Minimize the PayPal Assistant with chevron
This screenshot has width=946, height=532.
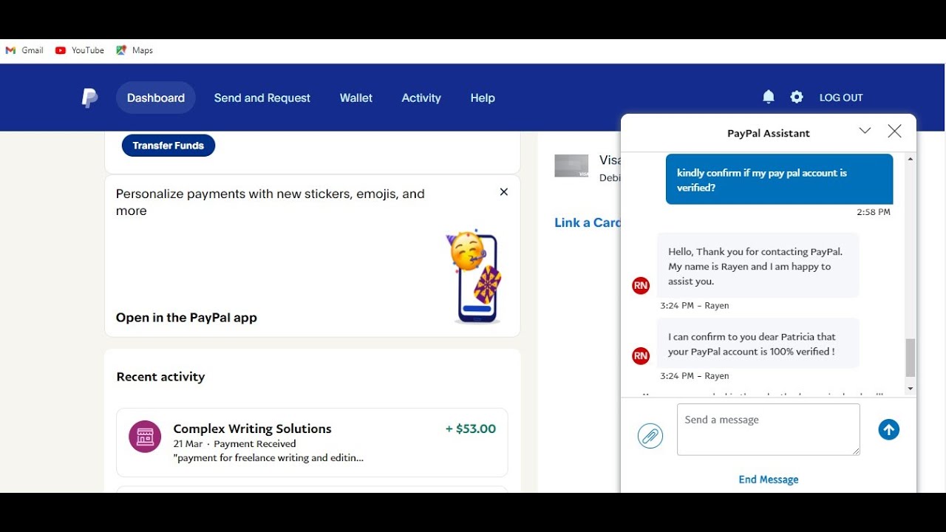pyautogui.click(x=865, y=131)
